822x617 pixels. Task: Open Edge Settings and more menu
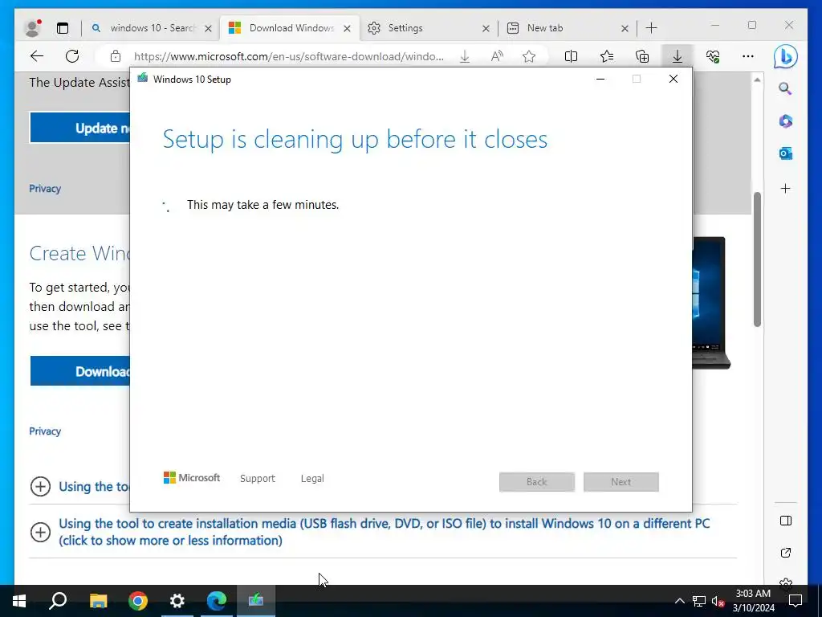(x=748, y=56)
